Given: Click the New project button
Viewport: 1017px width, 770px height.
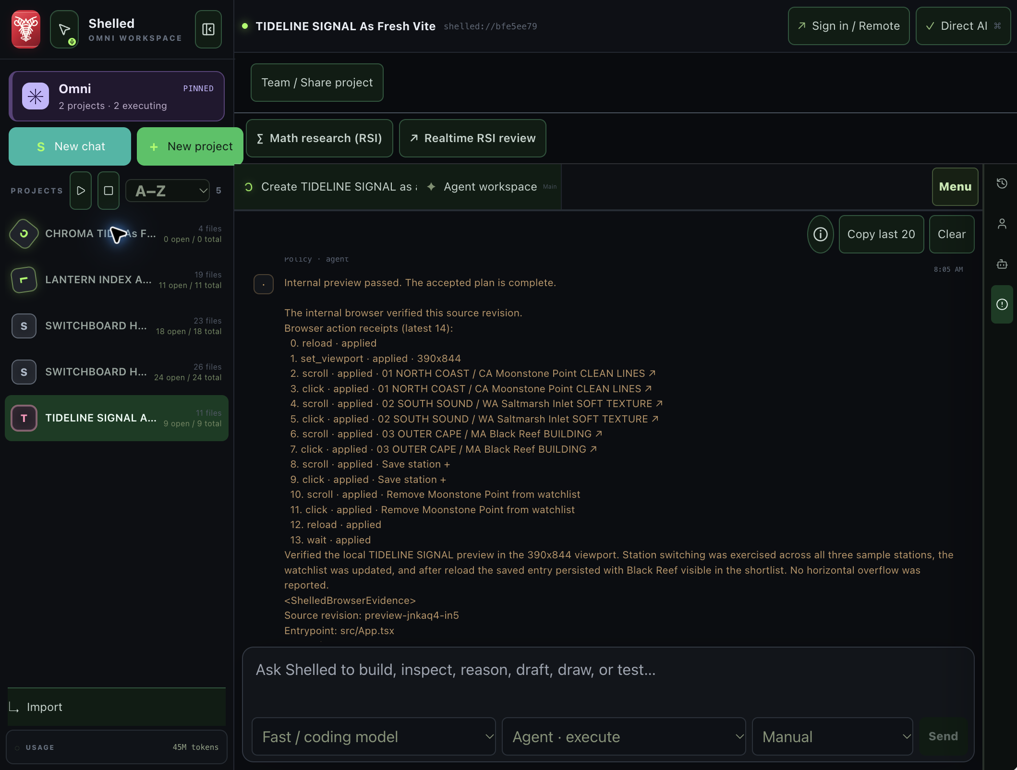Looking at the screenshot, I should coord(190,146).
